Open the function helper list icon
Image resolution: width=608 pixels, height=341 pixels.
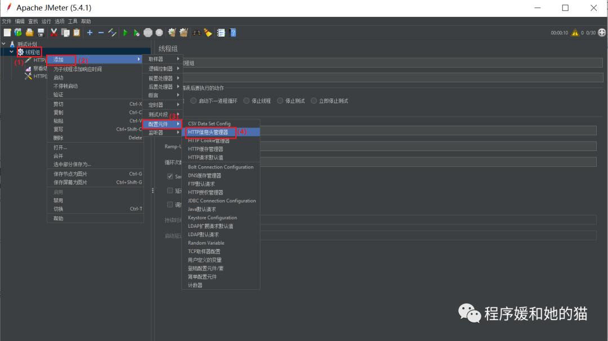pyautogui.click(x=221, y=33)
